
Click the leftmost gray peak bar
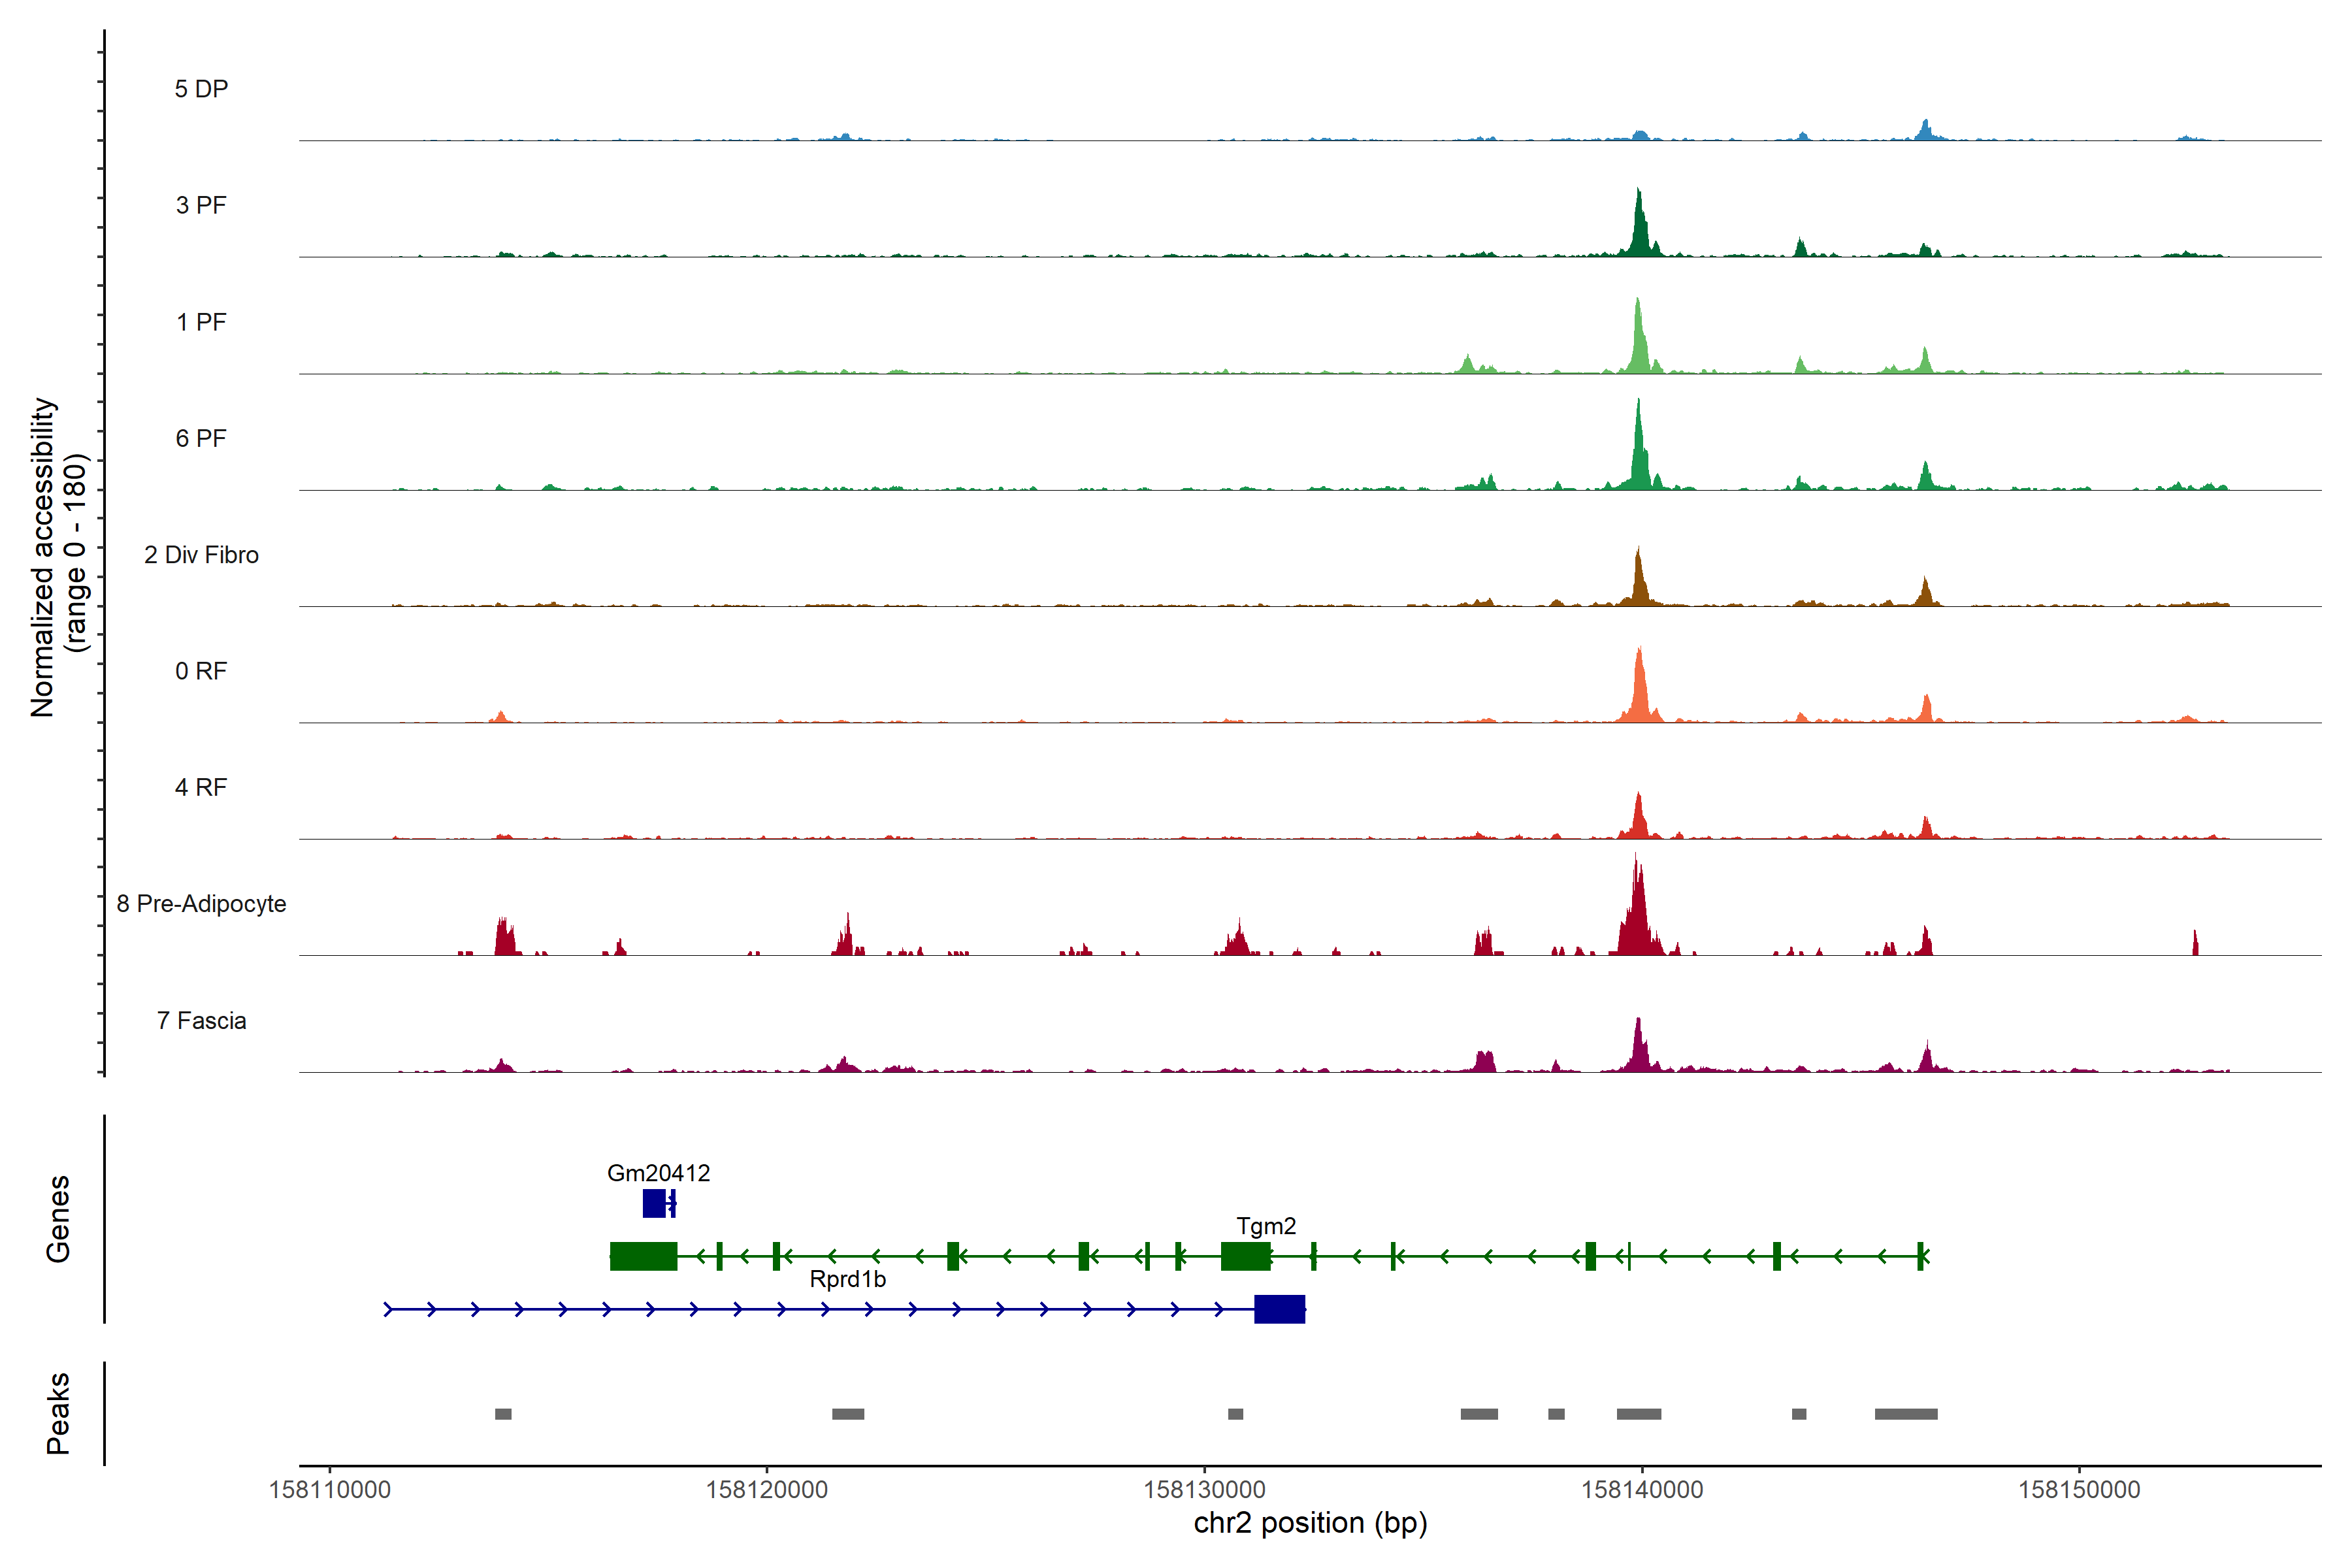pyautogui.click(x=503, y=1413)
